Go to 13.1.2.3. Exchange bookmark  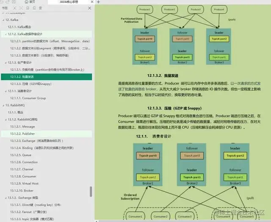point(37,141)
